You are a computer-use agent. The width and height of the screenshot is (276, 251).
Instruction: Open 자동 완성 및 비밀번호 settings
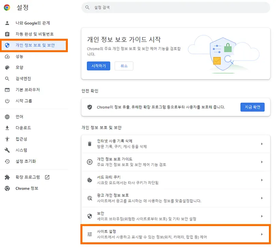tap(35, 34)
